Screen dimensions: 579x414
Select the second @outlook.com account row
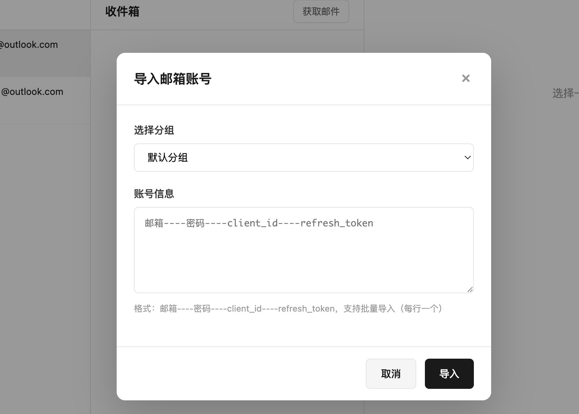point(45,101)
